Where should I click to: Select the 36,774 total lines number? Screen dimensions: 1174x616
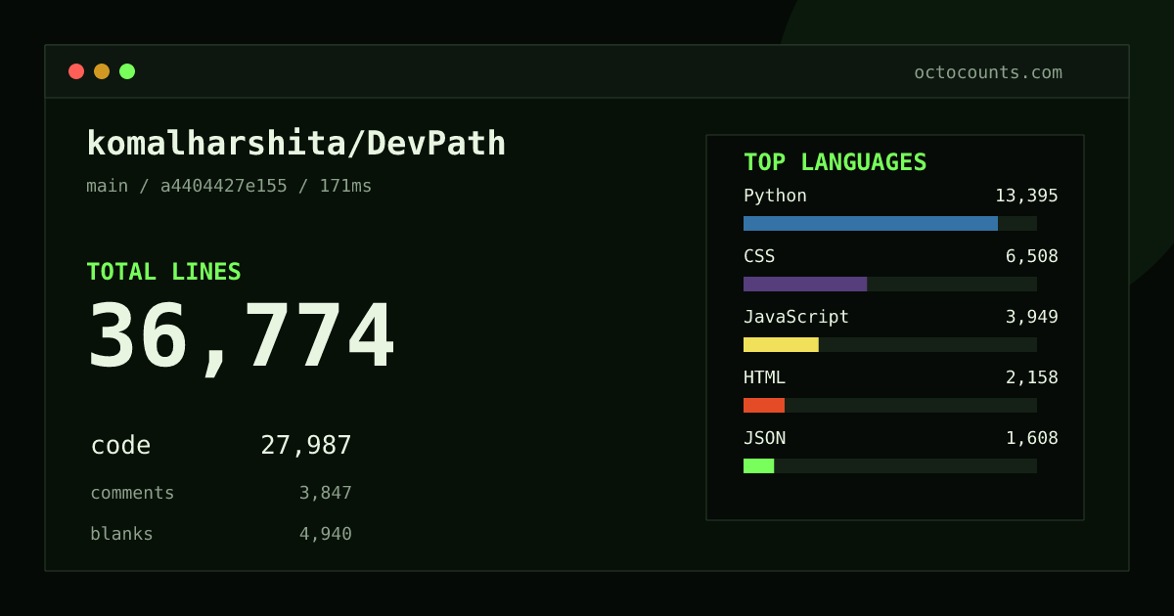(241, 336)
